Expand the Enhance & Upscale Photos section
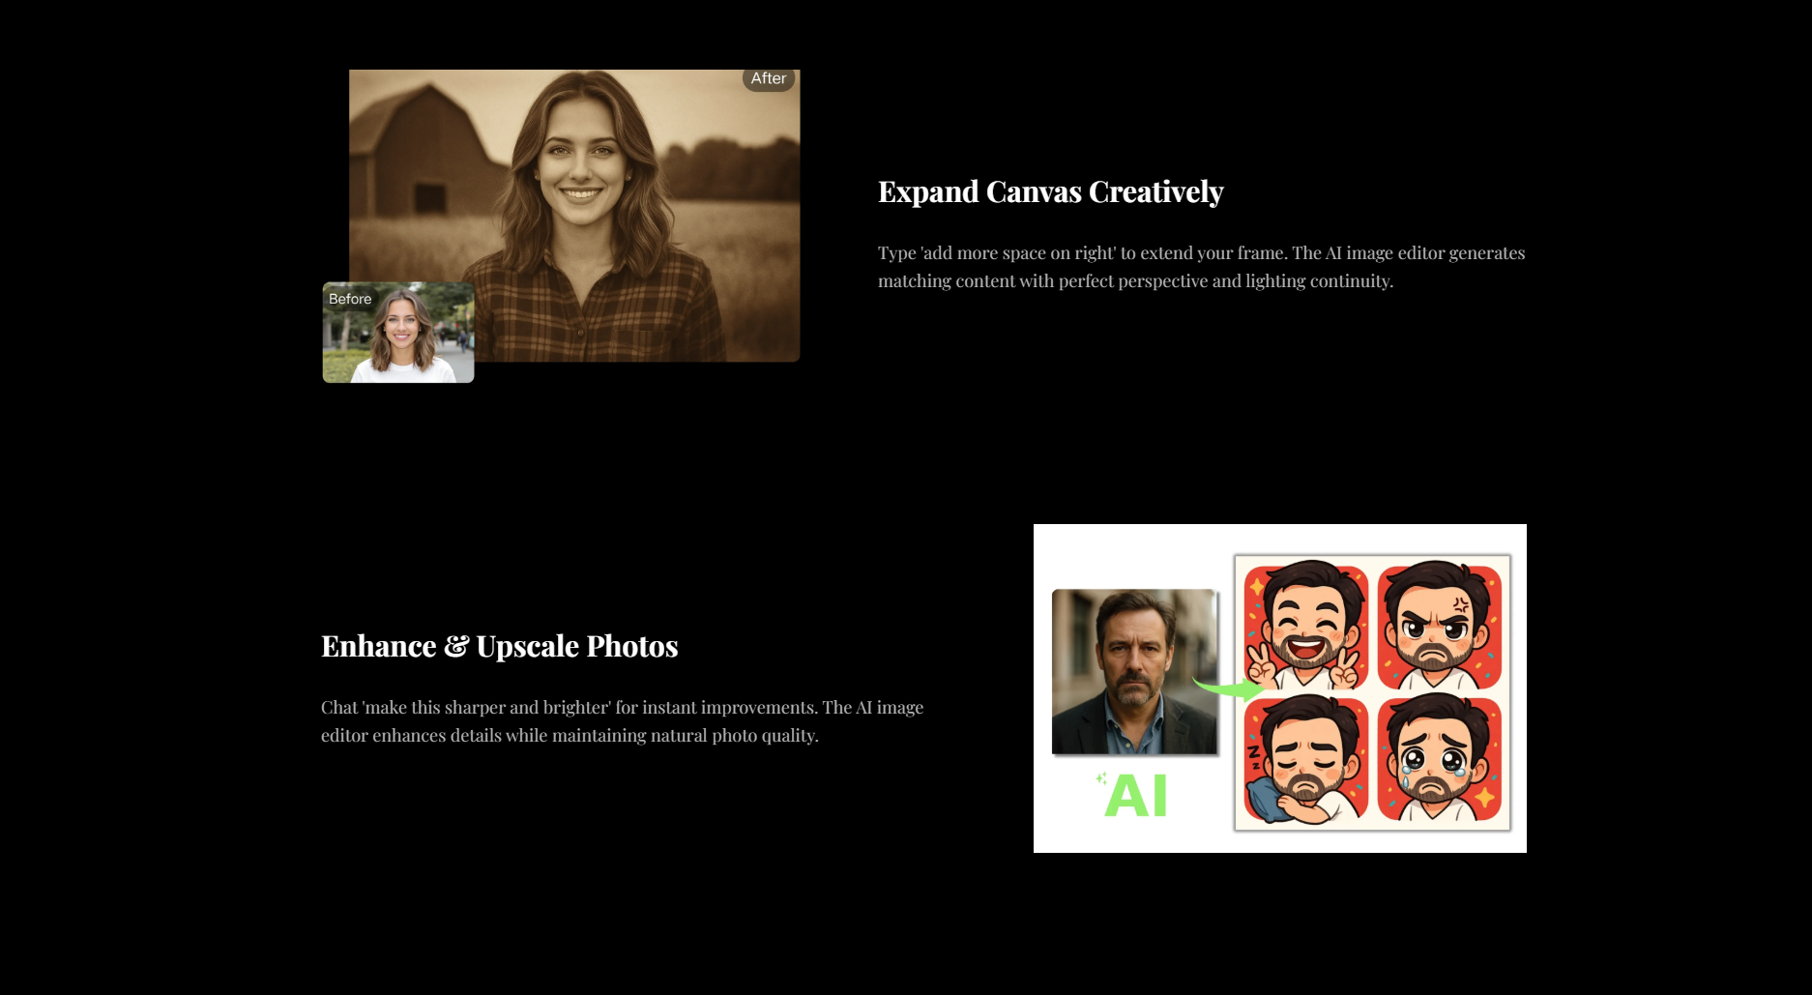The width and height of the screenshot is (1812, 995). point(499,646)
